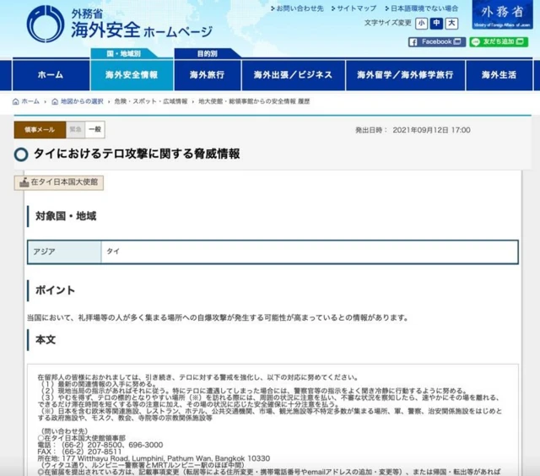The height and width of the screenshot is (476, 540).
Task: Click the house icon beside 地図からの選択
Action: pos(55,101)
